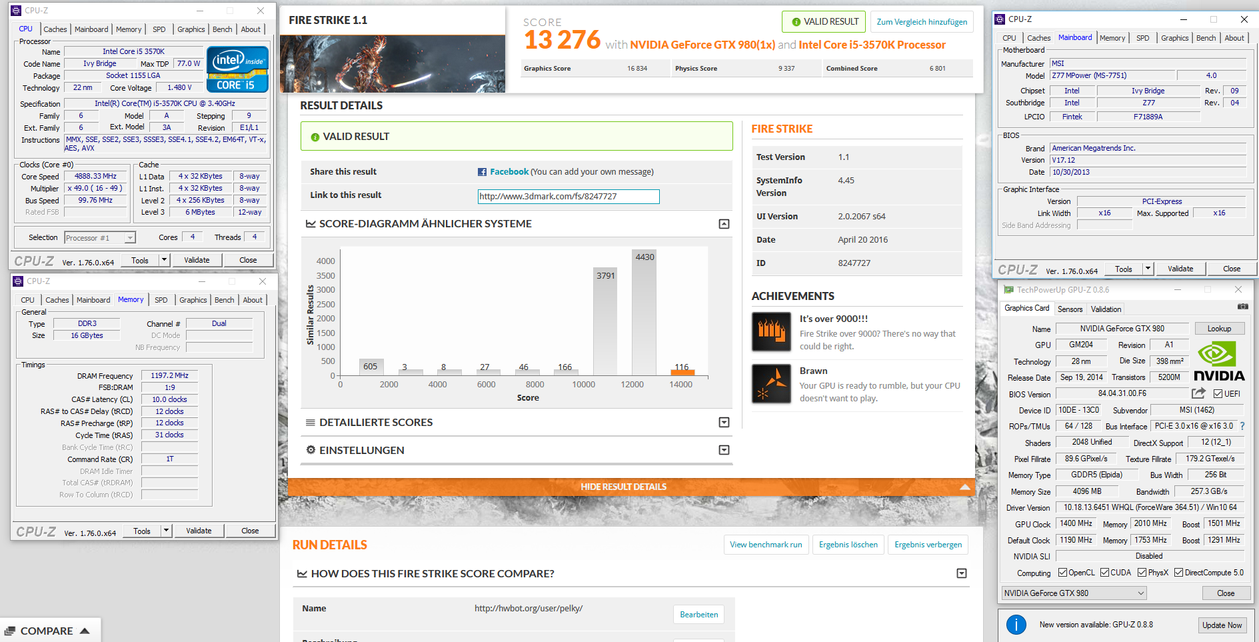Click Tools button in Memory window
Screen dimensions: 1259x642
[142, 531]
